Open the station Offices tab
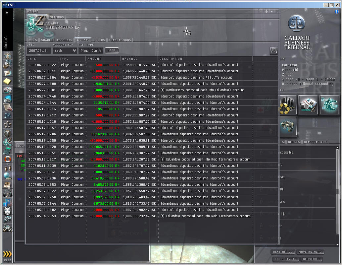 pos(294,142)
